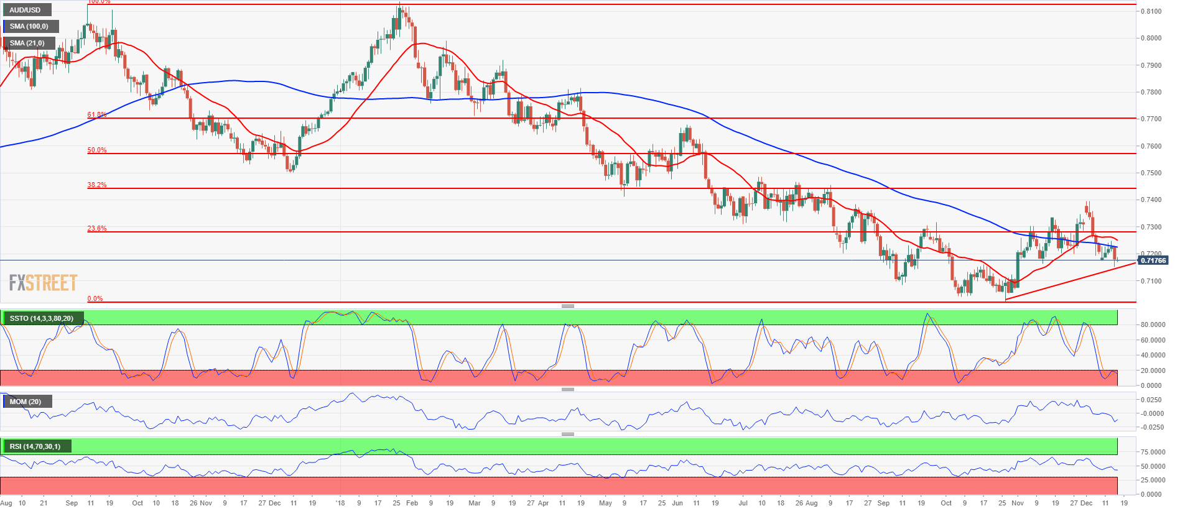Click the 0.0250 momentum axis value
The image size is (1180, 511).
pyautogui.click(x=1153, y=399)
